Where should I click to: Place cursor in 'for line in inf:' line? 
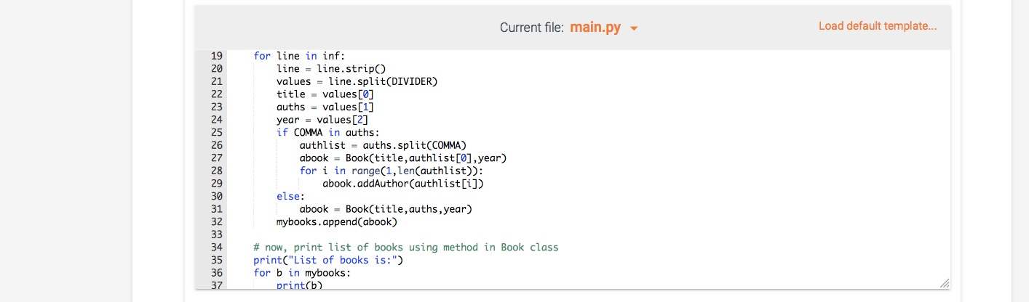click(299, 56)
